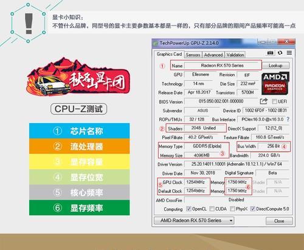
Task: Click the Technology value 14 nm
Action: [x=199, y=84]
